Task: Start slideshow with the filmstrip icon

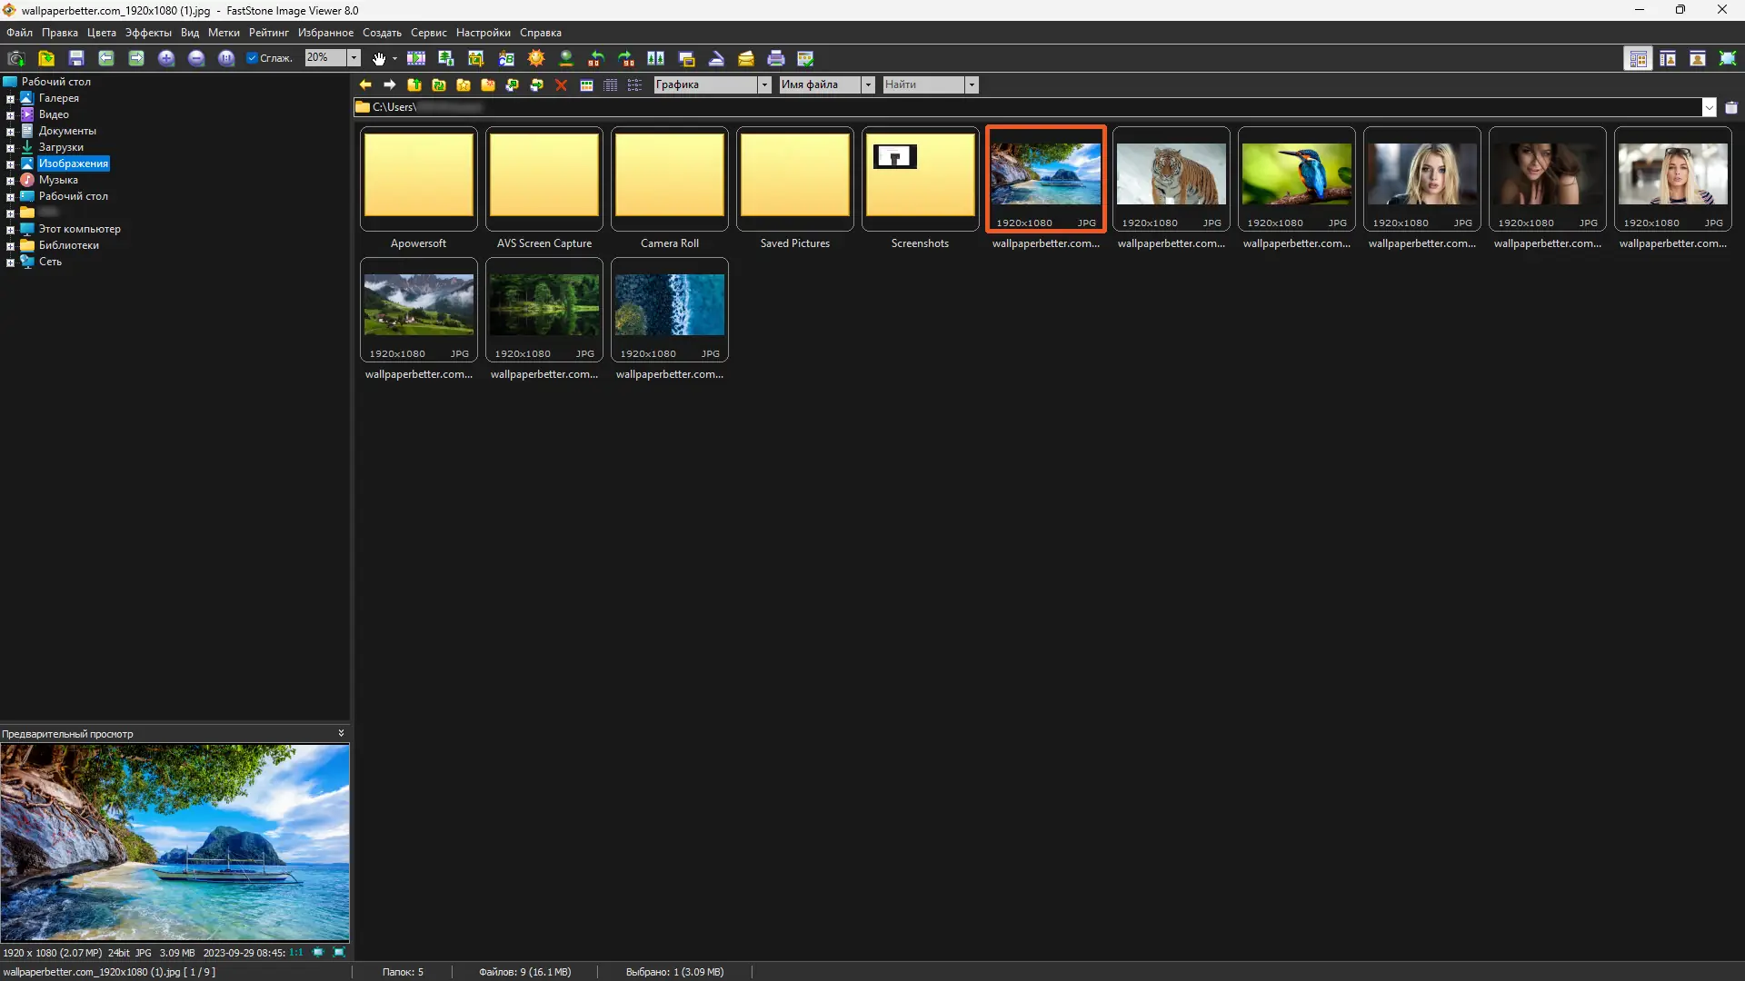Action: pos(416,58)
